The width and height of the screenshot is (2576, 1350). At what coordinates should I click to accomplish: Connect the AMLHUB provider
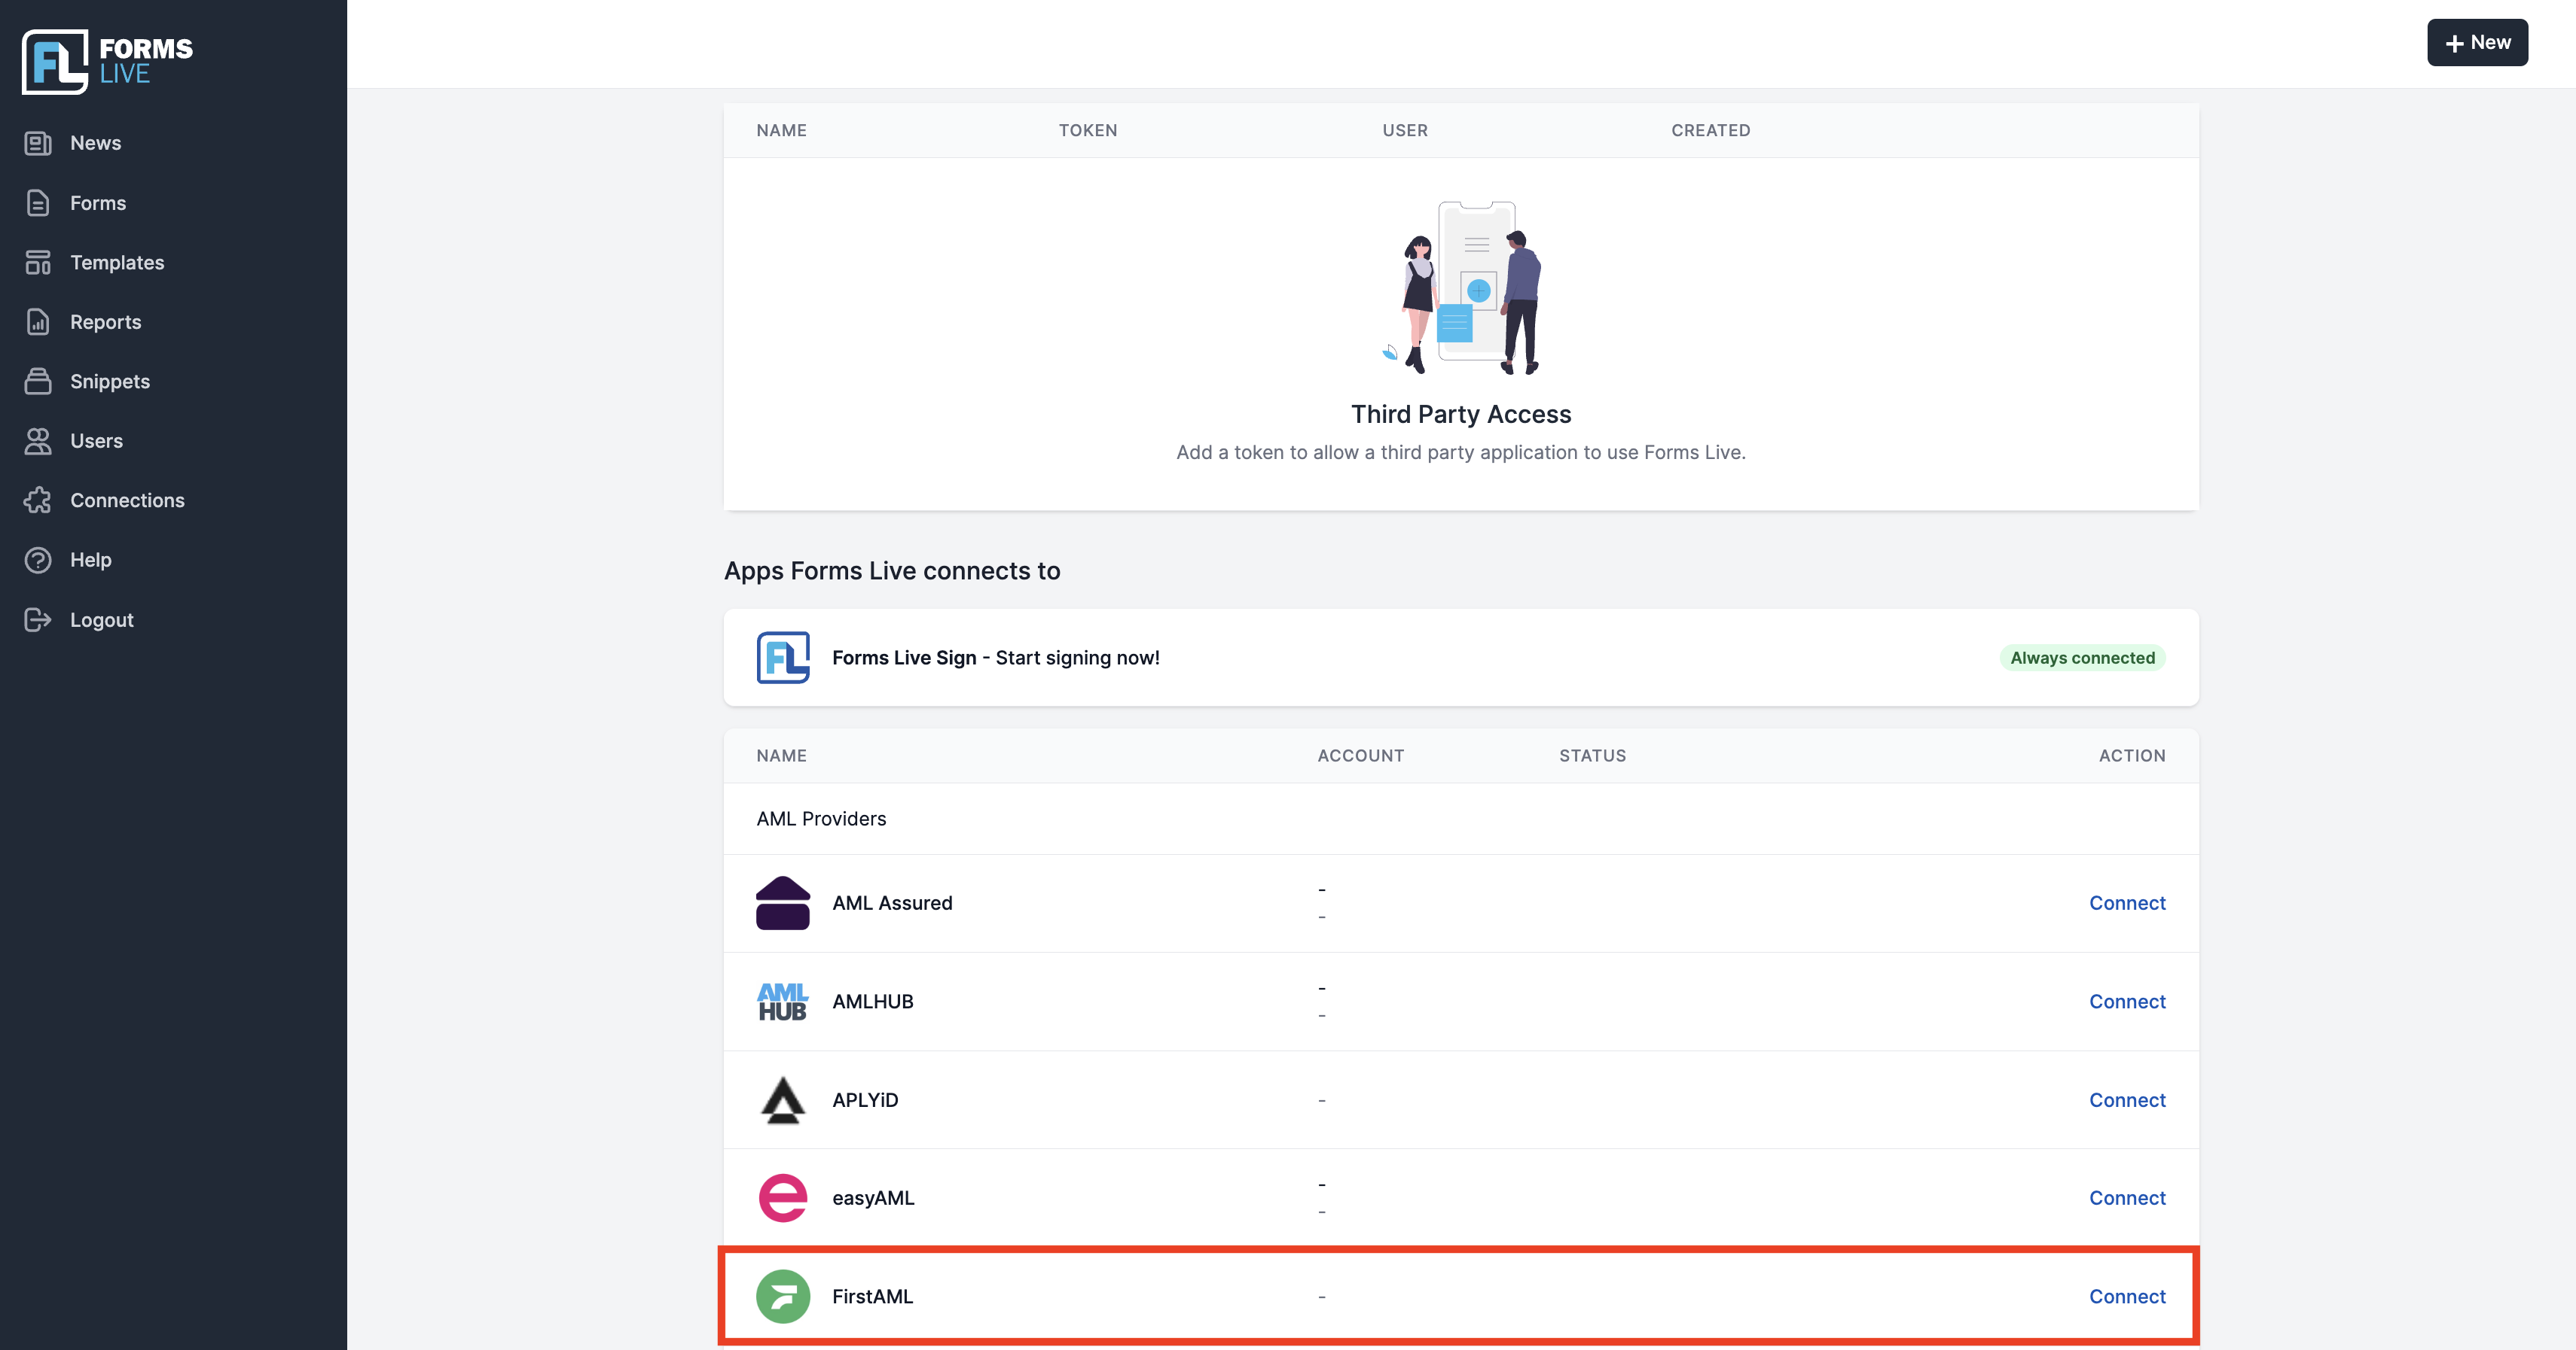click(2127, 1002)
